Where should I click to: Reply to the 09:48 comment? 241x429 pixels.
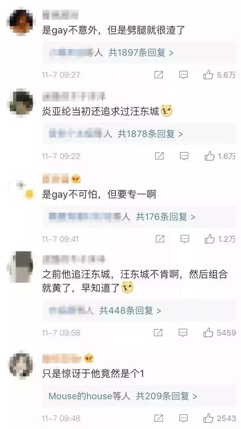(x=183, y=418)
